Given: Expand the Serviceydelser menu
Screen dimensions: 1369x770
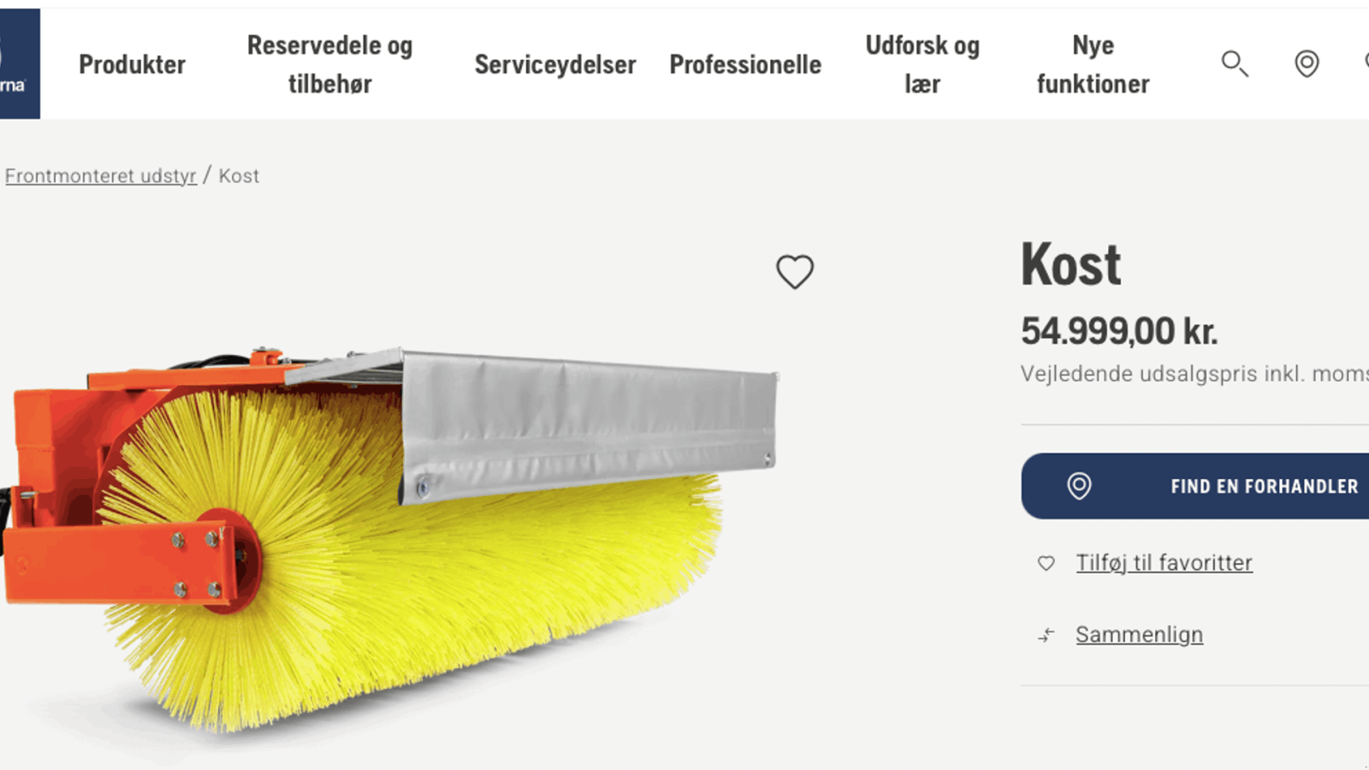Looking at the screenshot, I should tap(555, 64).
